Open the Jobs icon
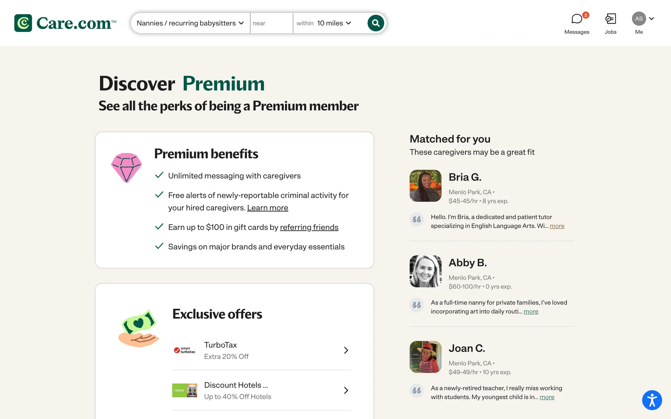This screenshot has height=419, width=671. [611, 19]
